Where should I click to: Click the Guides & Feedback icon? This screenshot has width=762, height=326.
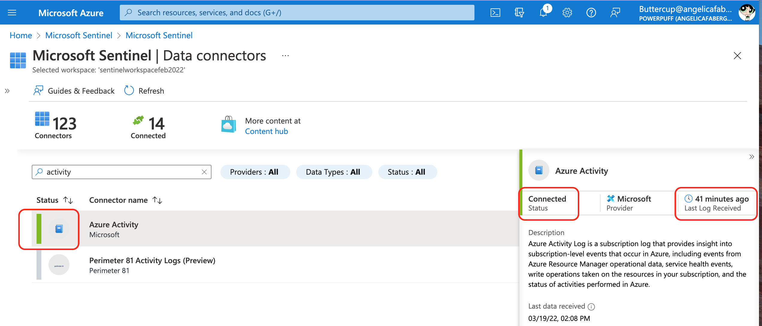point(38,90)
